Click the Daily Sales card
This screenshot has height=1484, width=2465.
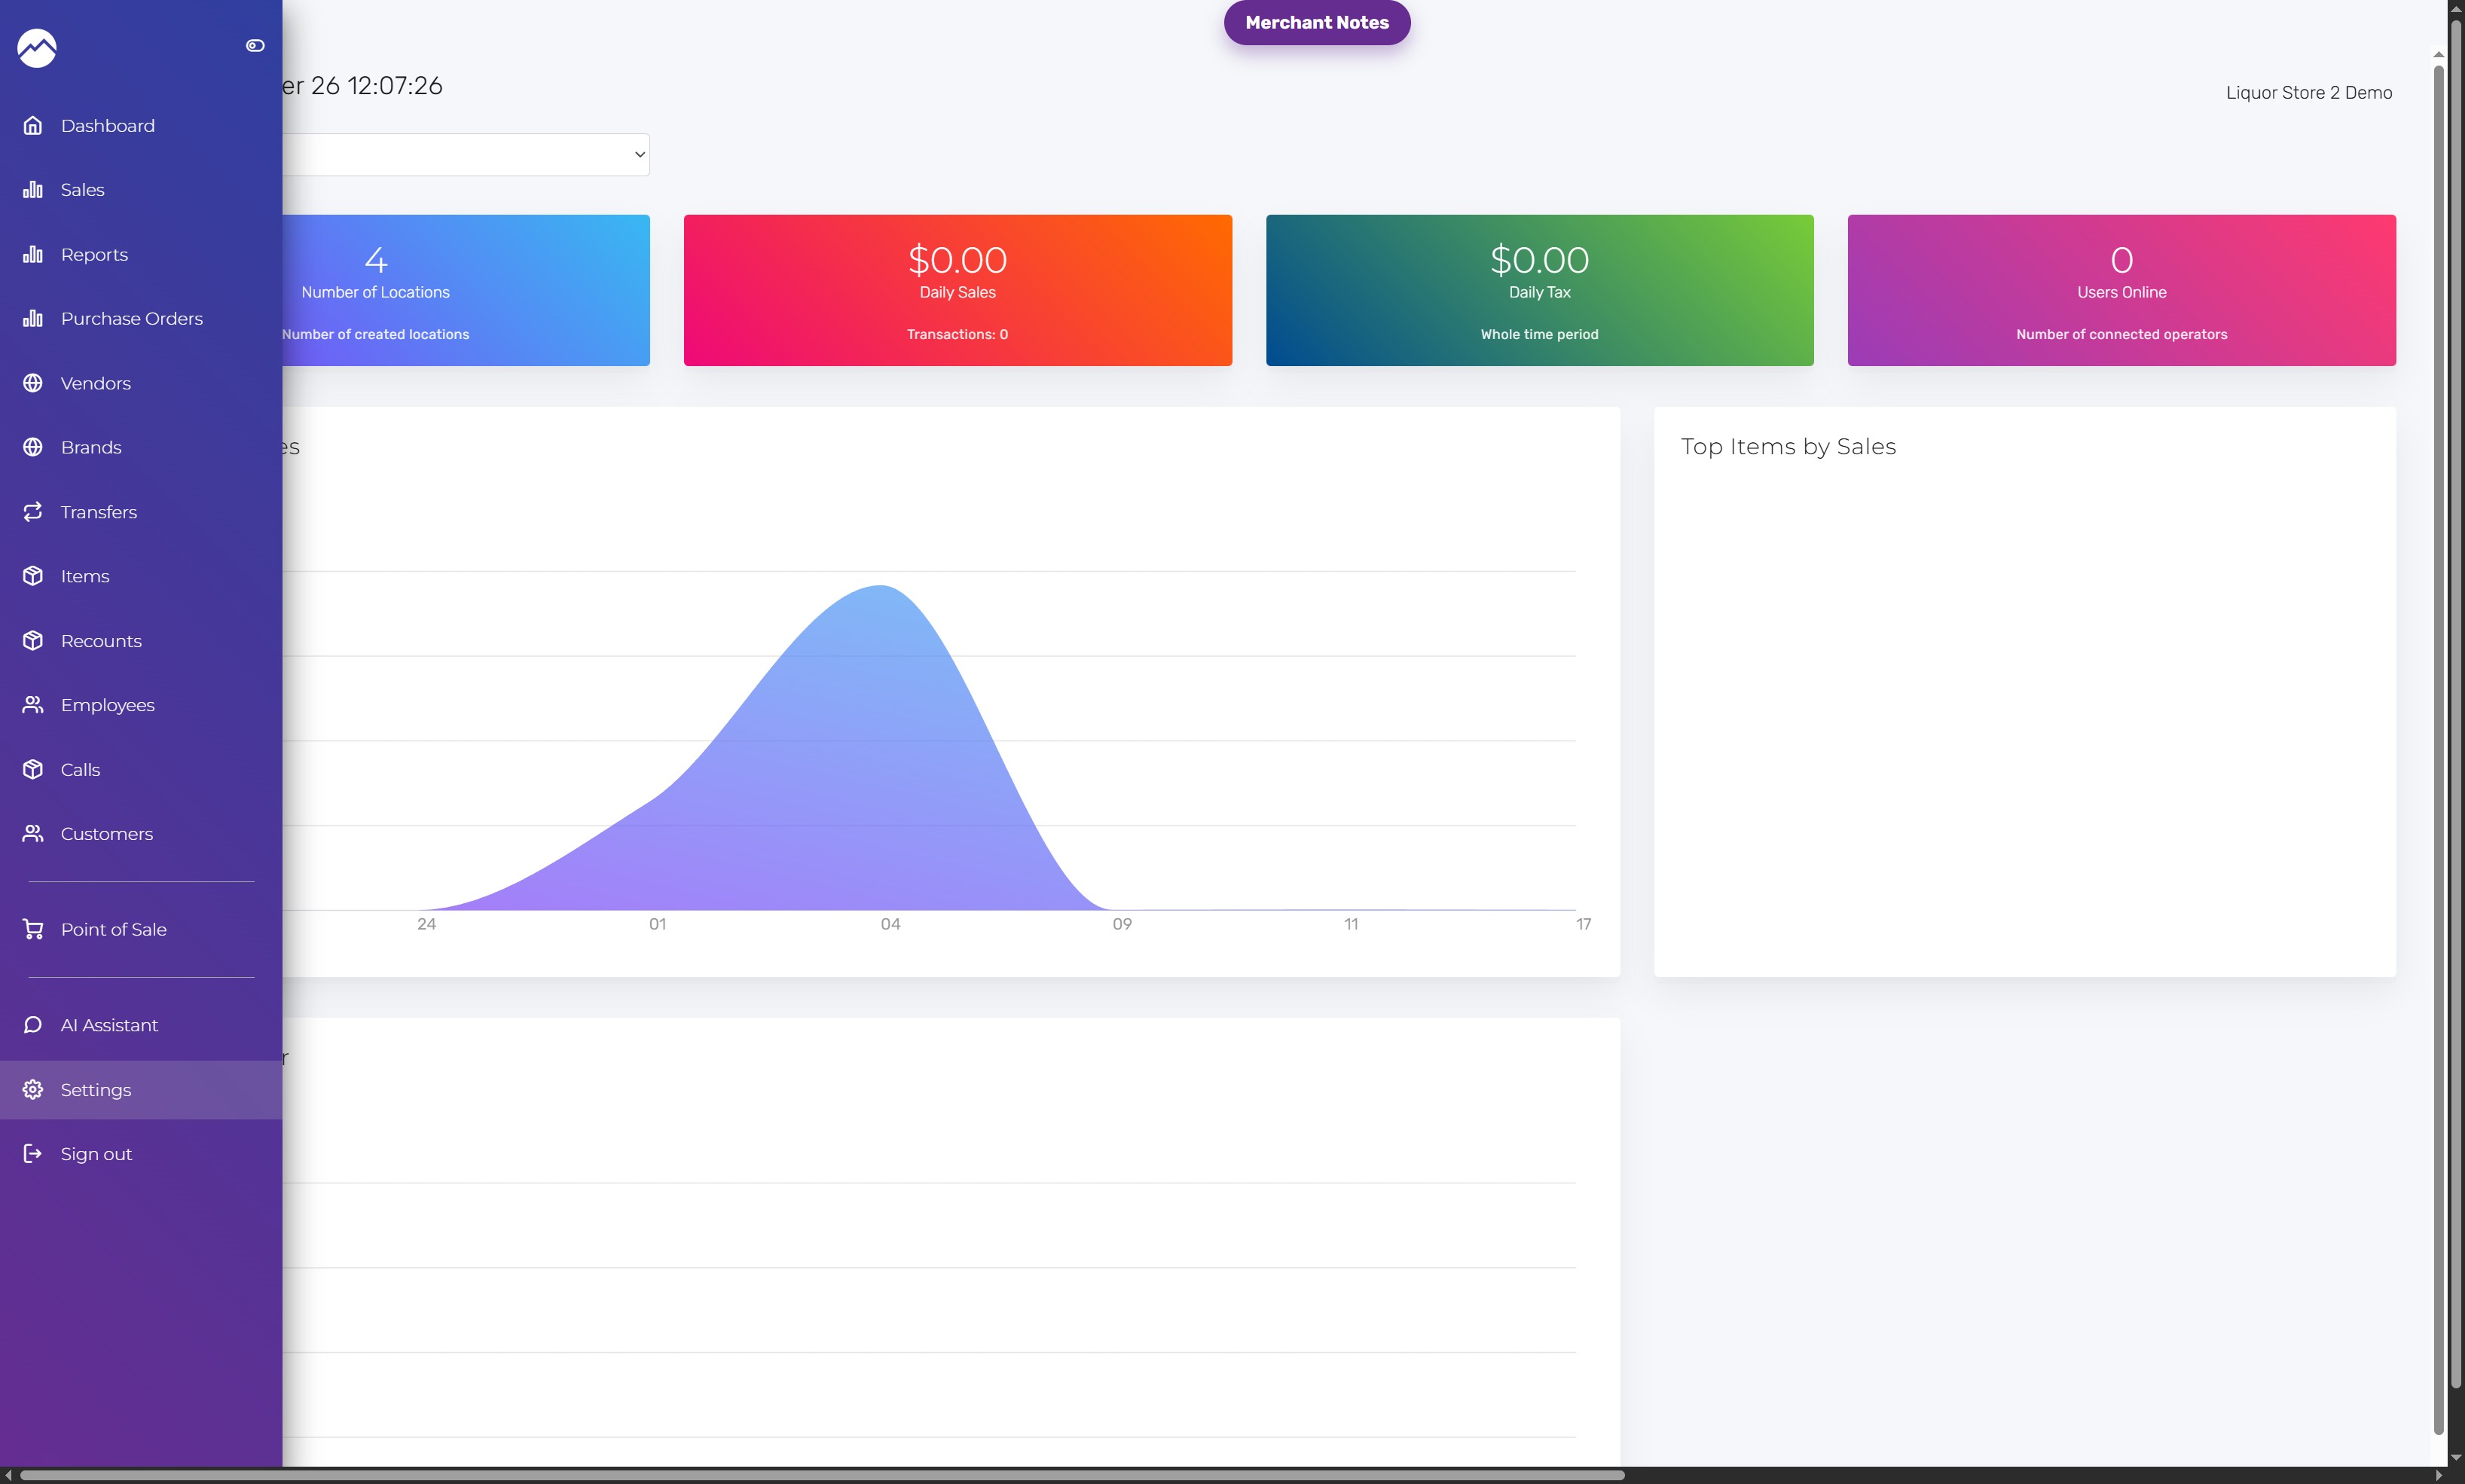[x=957, y=290]
